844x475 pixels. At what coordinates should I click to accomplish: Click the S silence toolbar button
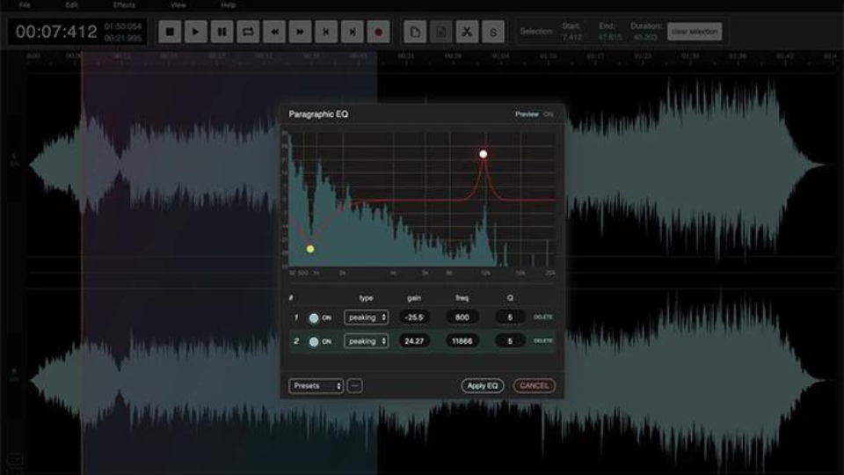(x=493, y=32)
